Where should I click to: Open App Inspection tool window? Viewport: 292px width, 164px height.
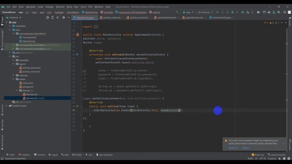click(x=104, y=155)
